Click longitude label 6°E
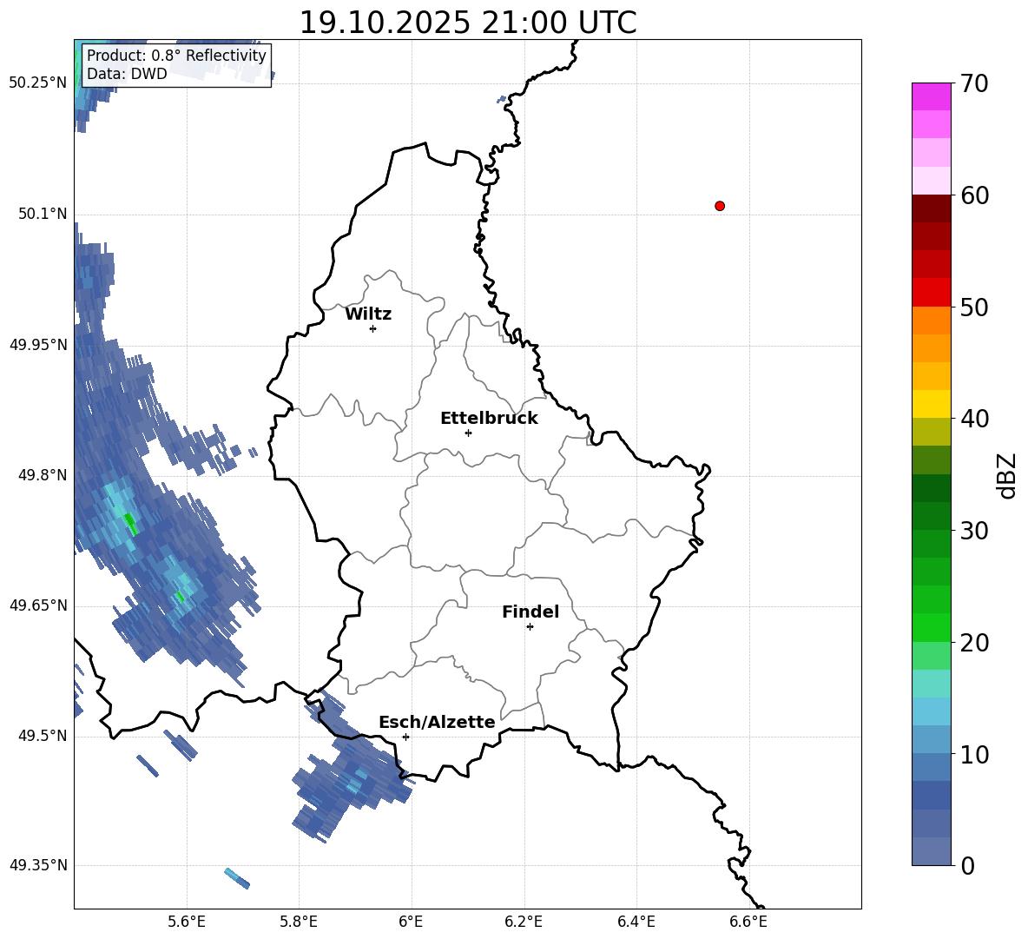 click(x=411, y=922)
